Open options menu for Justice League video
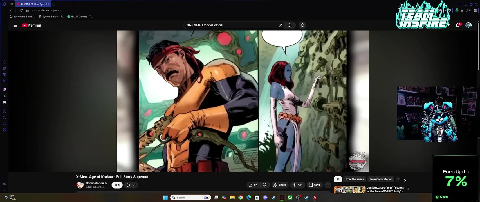The image size is (480, 202). click(408, 188)
